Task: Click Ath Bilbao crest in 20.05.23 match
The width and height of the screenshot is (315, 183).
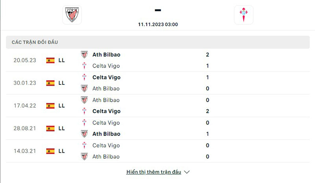Action: tap(84, 55)
